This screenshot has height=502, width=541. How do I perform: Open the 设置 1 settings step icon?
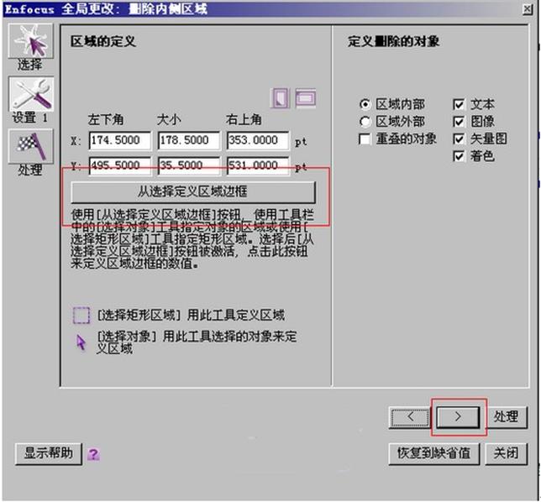(31, 94)
